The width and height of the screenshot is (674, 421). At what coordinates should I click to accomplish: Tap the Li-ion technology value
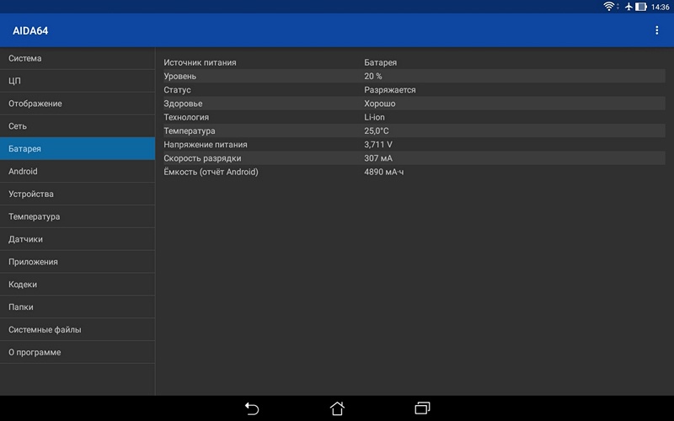click(374, 117)
